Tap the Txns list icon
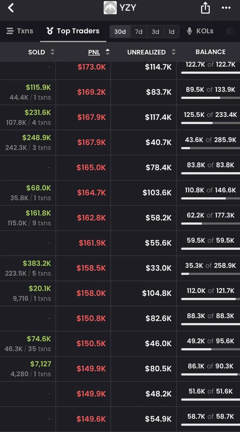This screenshot has width=240, height=432. tap(10, 31)
